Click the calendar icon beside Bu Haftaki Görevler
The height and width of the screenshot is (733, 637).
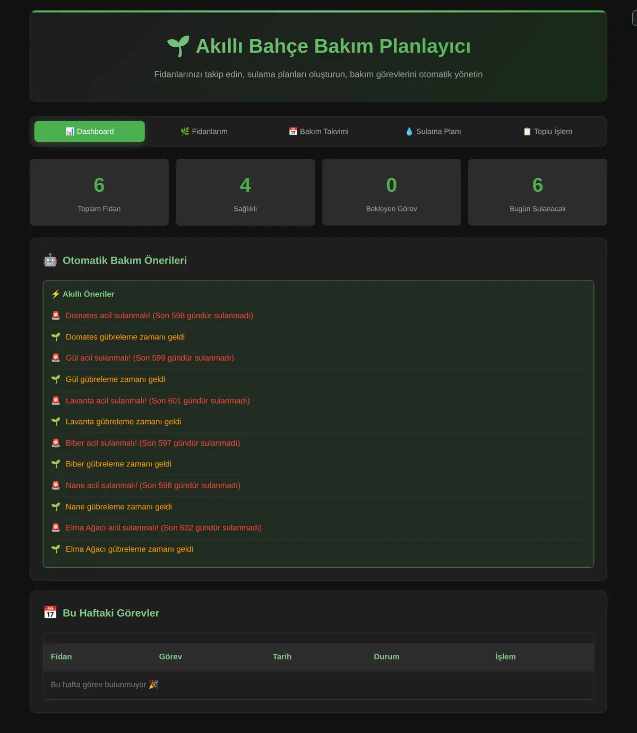click(x=50, y=612)
